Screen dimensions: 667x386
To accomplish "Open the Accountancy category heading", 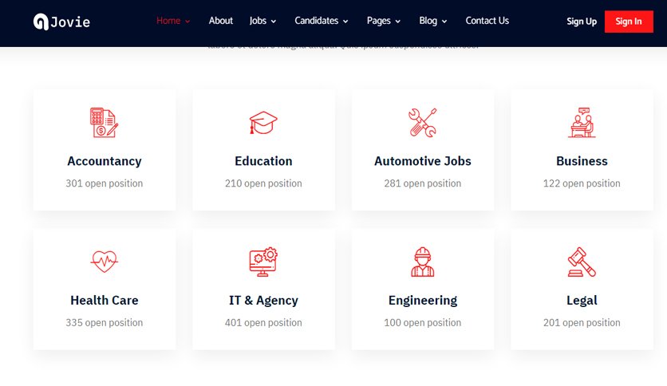I will pos(105,161).
